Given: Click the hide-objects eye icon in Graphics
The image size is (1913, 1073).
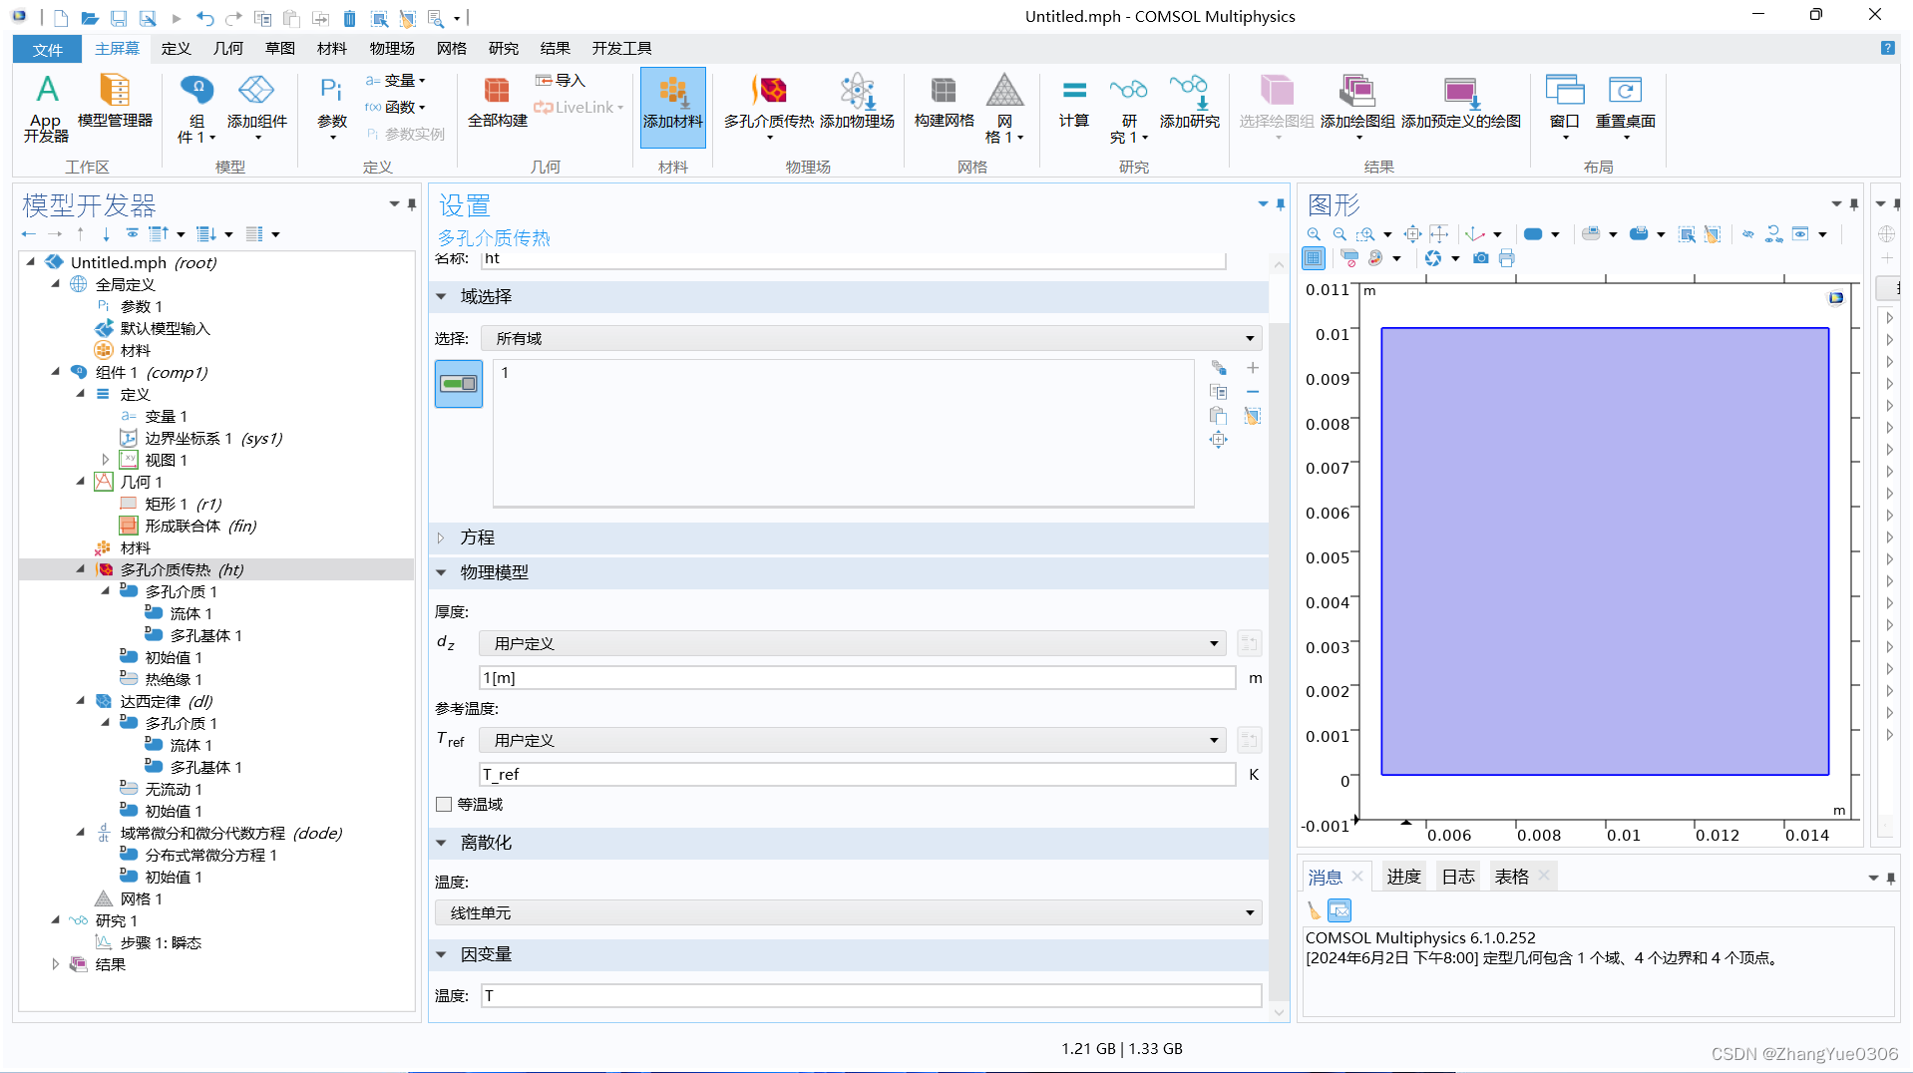Looking at the screenshot, I should click(1748, 233).
